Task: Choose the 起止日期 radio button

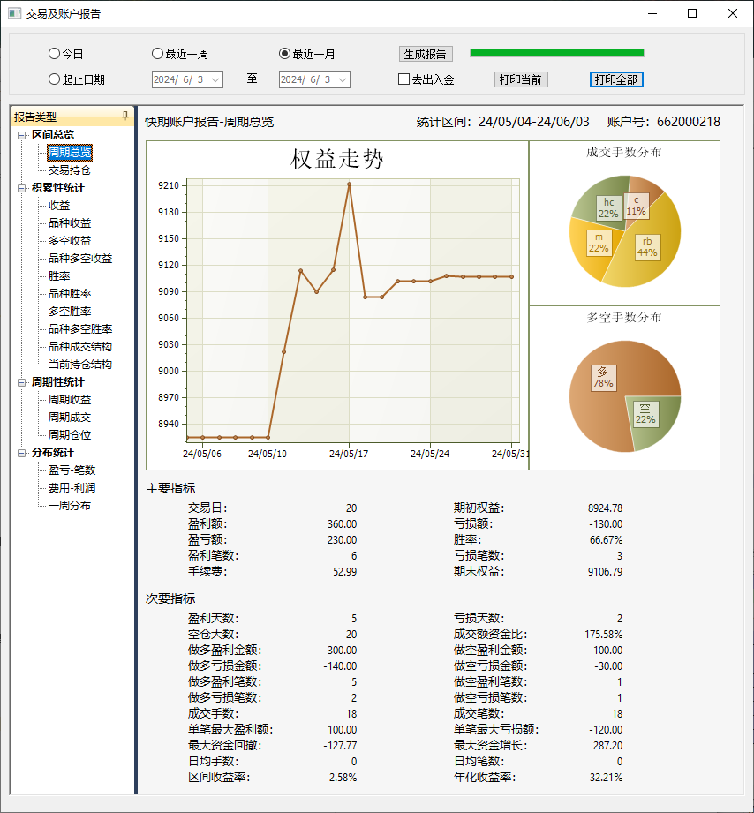Action: (55, 79)
